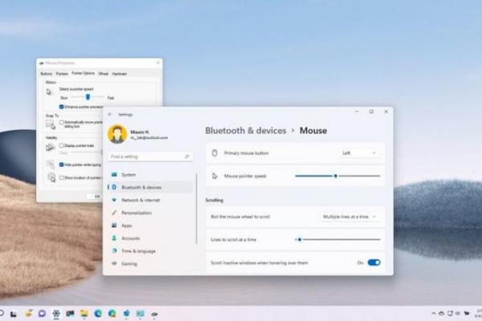This screenshot has width=482, height=321.
Task: Click cursor icon beside Mouse pointer speed
Action: [x=214, y=176]
